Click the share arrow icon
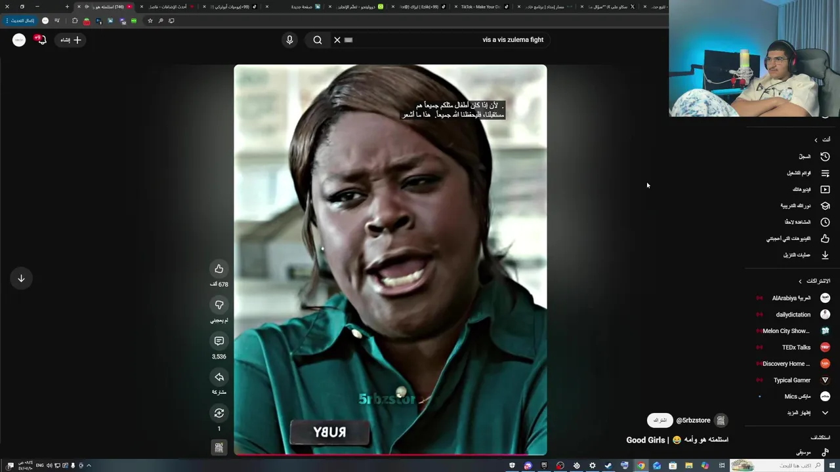This screenshot has width=840, height=472. [x=219, y=377]
